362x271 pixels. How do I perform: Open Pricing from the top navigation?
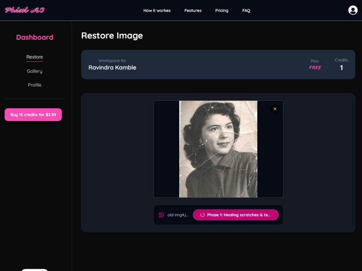(x=222, y=10)
